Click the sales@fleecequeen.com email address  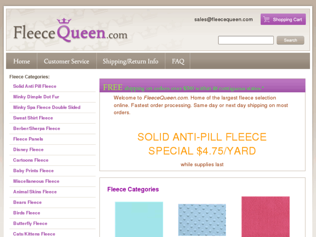click(223, 20)
